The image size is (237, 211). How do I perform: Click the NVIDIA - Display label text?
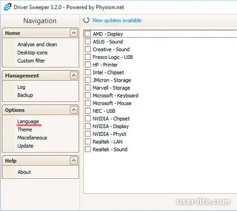point(111,126)
